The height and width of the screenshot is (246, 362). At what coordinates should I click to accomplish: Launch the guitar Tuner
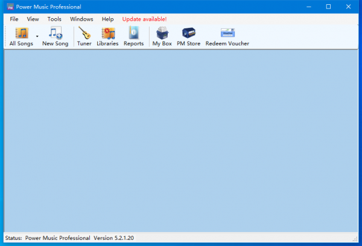(x=84, y=36)
